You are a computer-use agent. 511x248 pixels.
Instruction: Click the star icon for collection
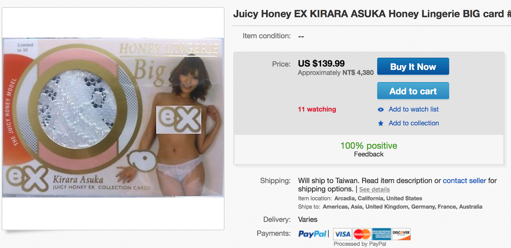381,123
